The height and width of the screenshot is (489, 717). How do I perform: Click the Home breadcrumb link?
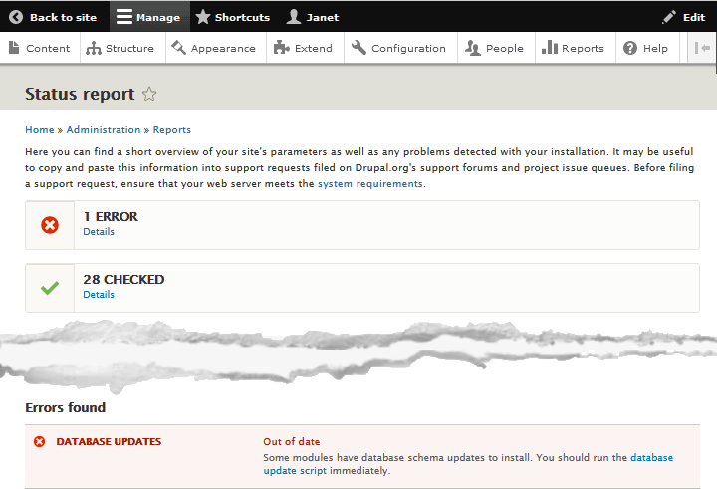click(39, 130)
